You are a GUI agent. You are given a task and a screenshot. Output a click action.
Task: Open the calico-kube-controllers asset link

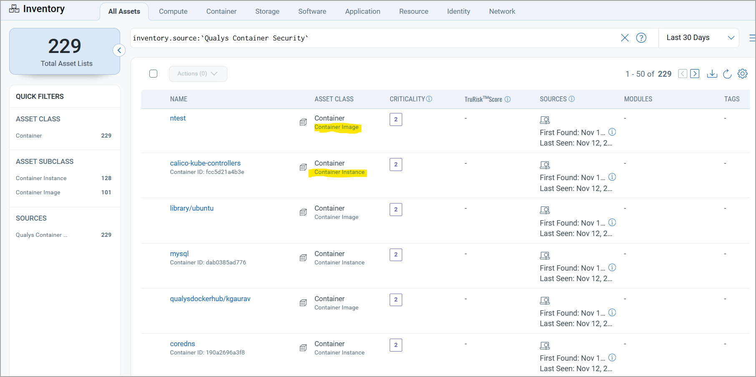coord(205,163)
